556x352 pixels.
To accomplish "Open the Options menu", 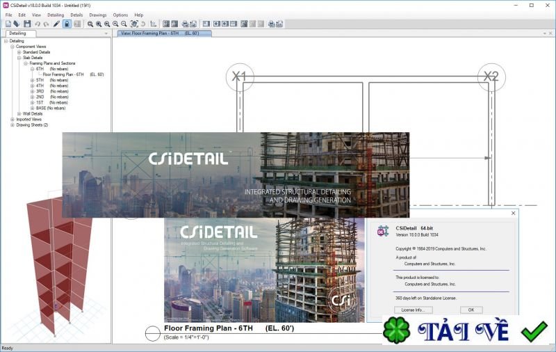I will (120, 15).
